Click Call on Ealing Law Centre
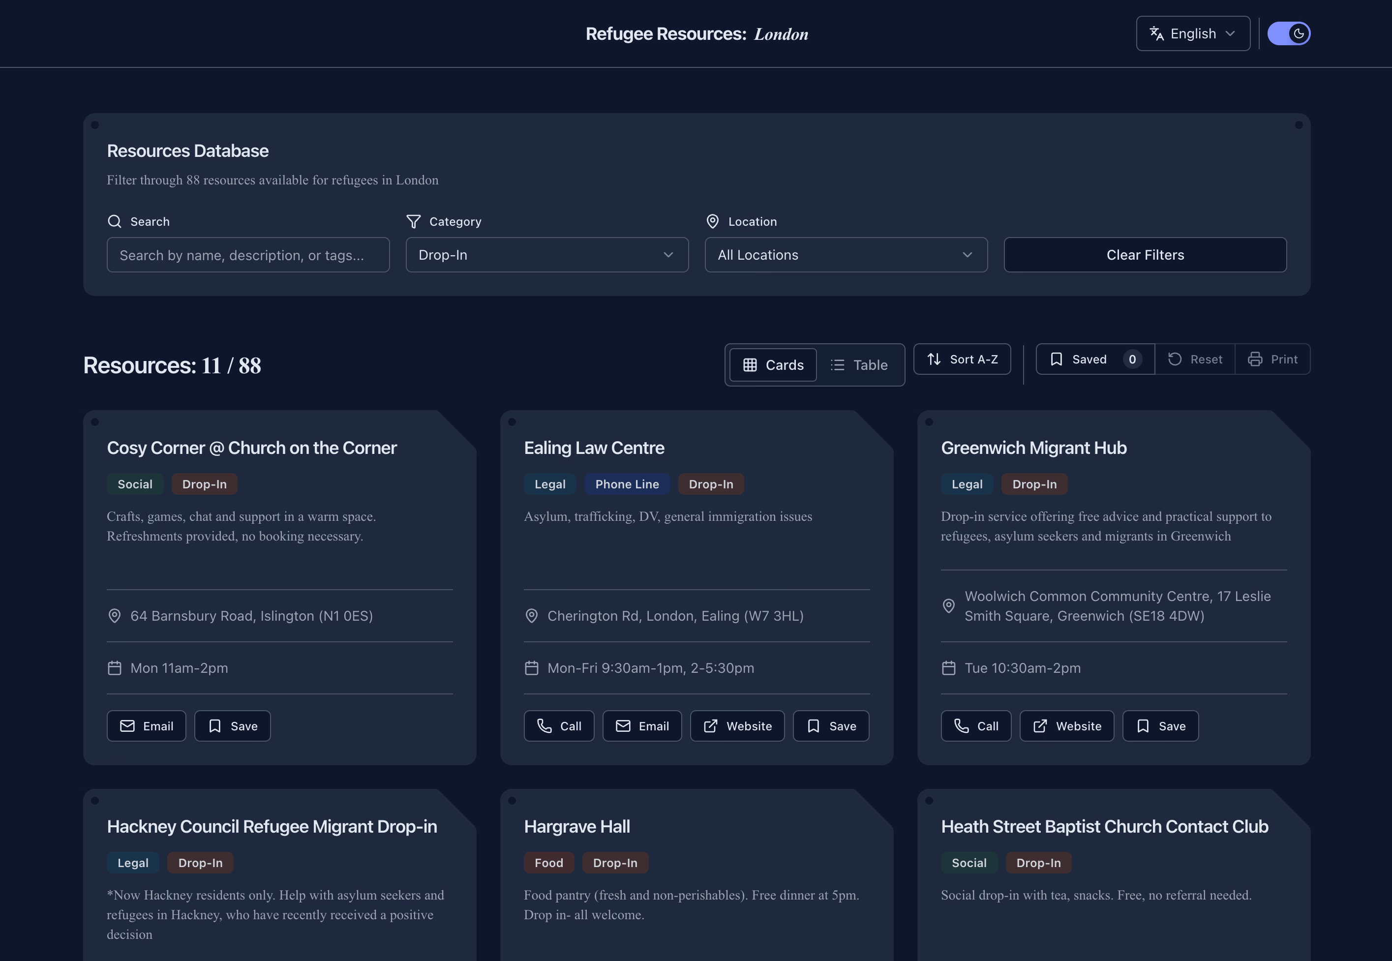Image resolution: width=1392 pixels, height=961 pixels. (559, 725)
